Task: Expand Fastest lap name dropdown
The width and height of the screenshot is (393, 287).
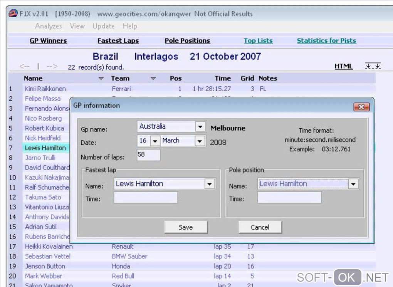Action: tap(210, 184)
